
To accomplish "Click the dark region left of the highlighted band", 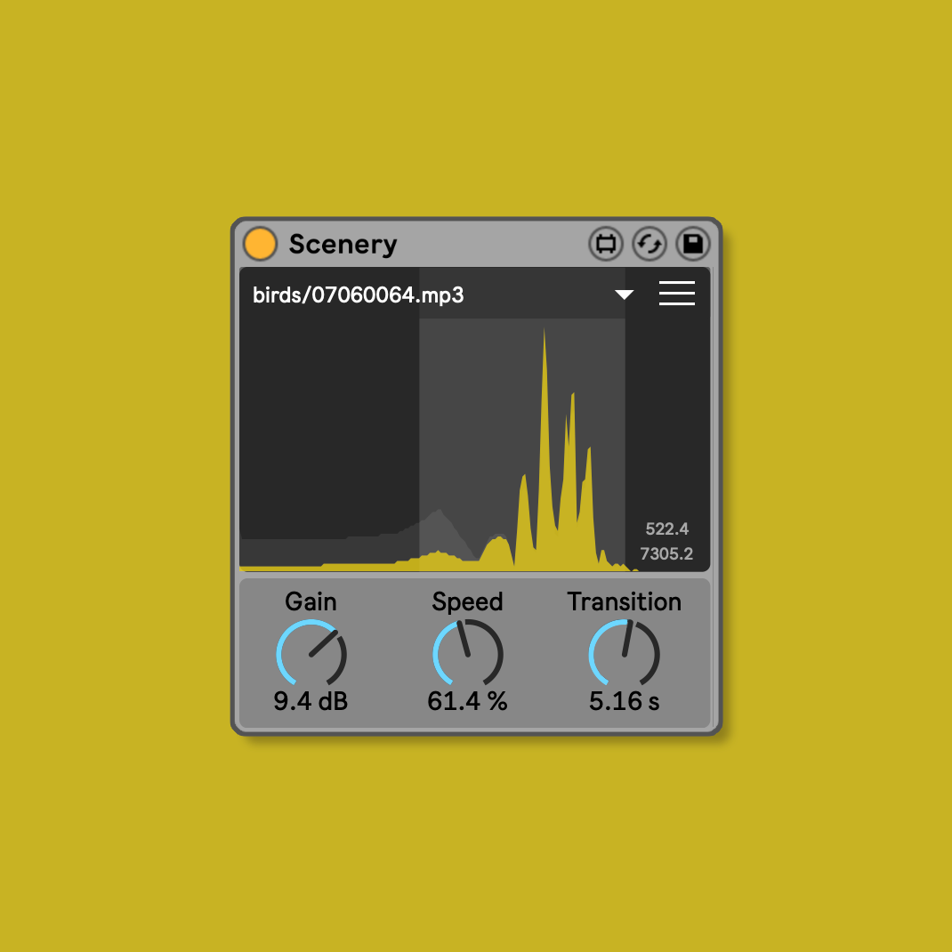I will (329, 427).
